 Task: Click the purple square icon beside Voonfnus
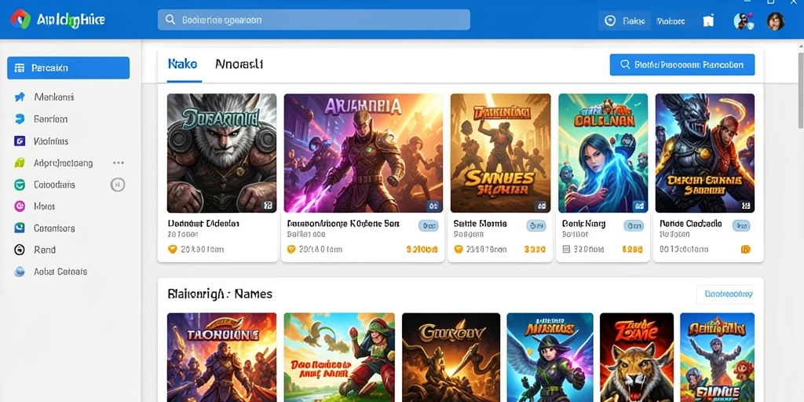pyautogui.click(x=20, y=141)
